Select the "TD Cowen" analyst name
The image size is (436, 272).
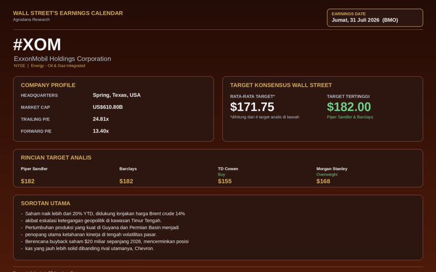click(x=228, y=169)
